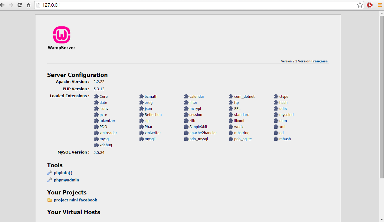Click the puzzle icon next to apache2handler
This screenshot has width=384, height=222.
[x=186, y=133]
